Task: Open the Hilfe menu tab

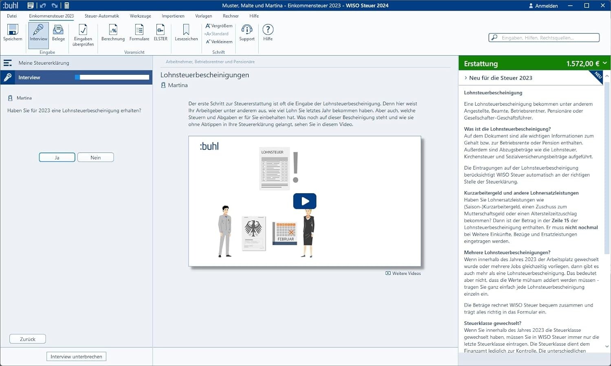Action: (254, 16)
